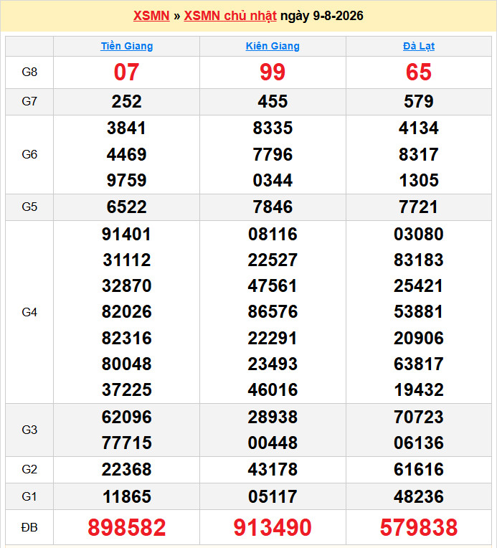Click the G4 number 53881
The height and width of the screenshot is (548, 497).
click(x=419, y=312)
